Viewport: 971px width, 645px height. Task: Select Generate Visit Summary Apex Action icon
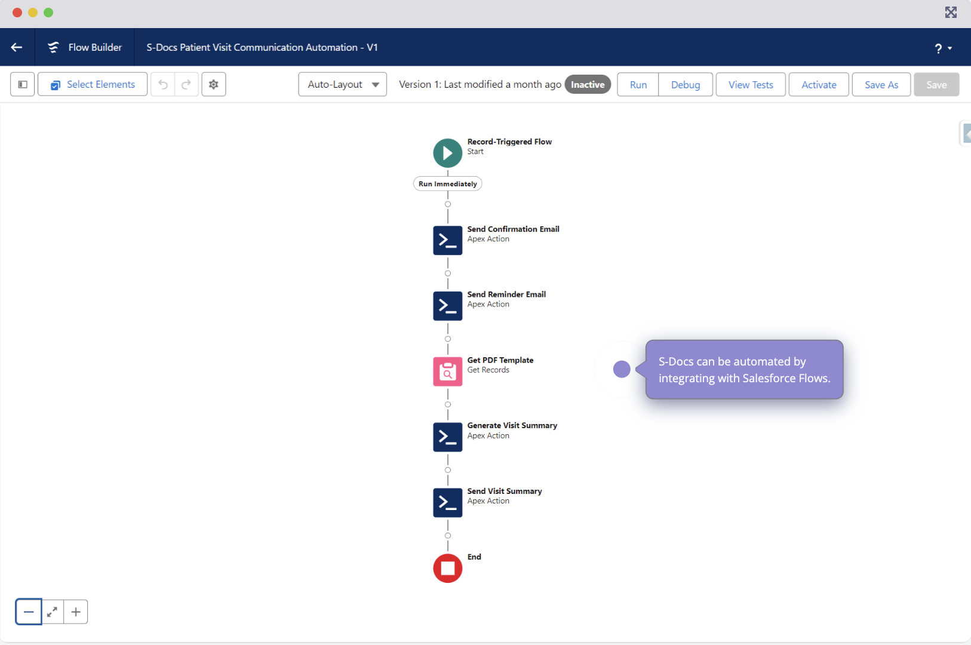point(448,437)
